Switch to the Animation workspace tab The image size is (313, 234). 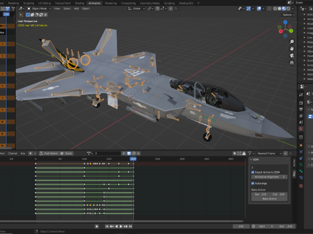[95, 3]
